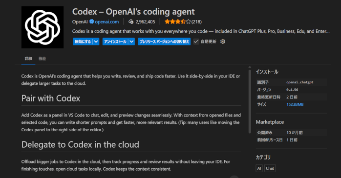Click the 無効にする (Disable) button

(x=83, y=41)
